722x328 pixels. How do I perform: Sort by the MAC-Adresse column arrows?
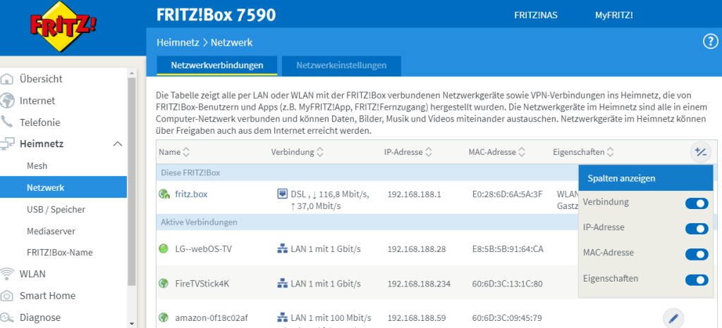[x=522, y=152]
